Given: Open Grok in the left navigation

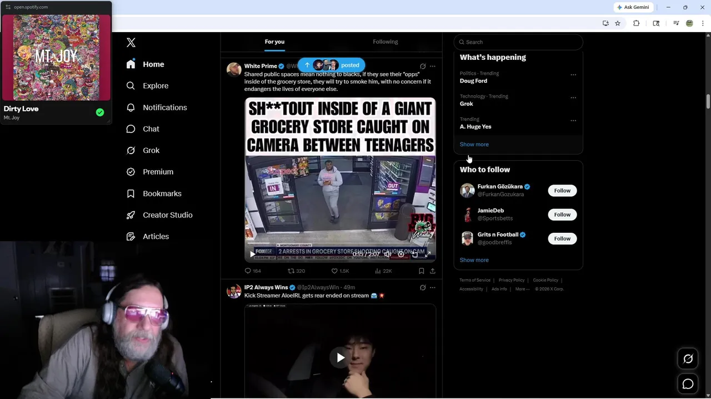Looking at the screenshot, I should tap(143, 151).
